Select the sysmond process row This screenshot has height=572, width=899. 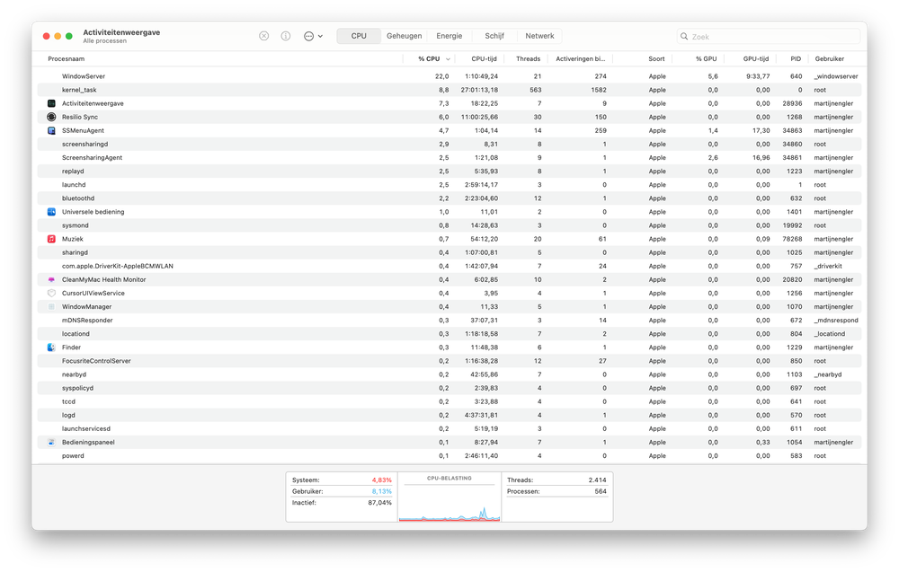[449, 225]
